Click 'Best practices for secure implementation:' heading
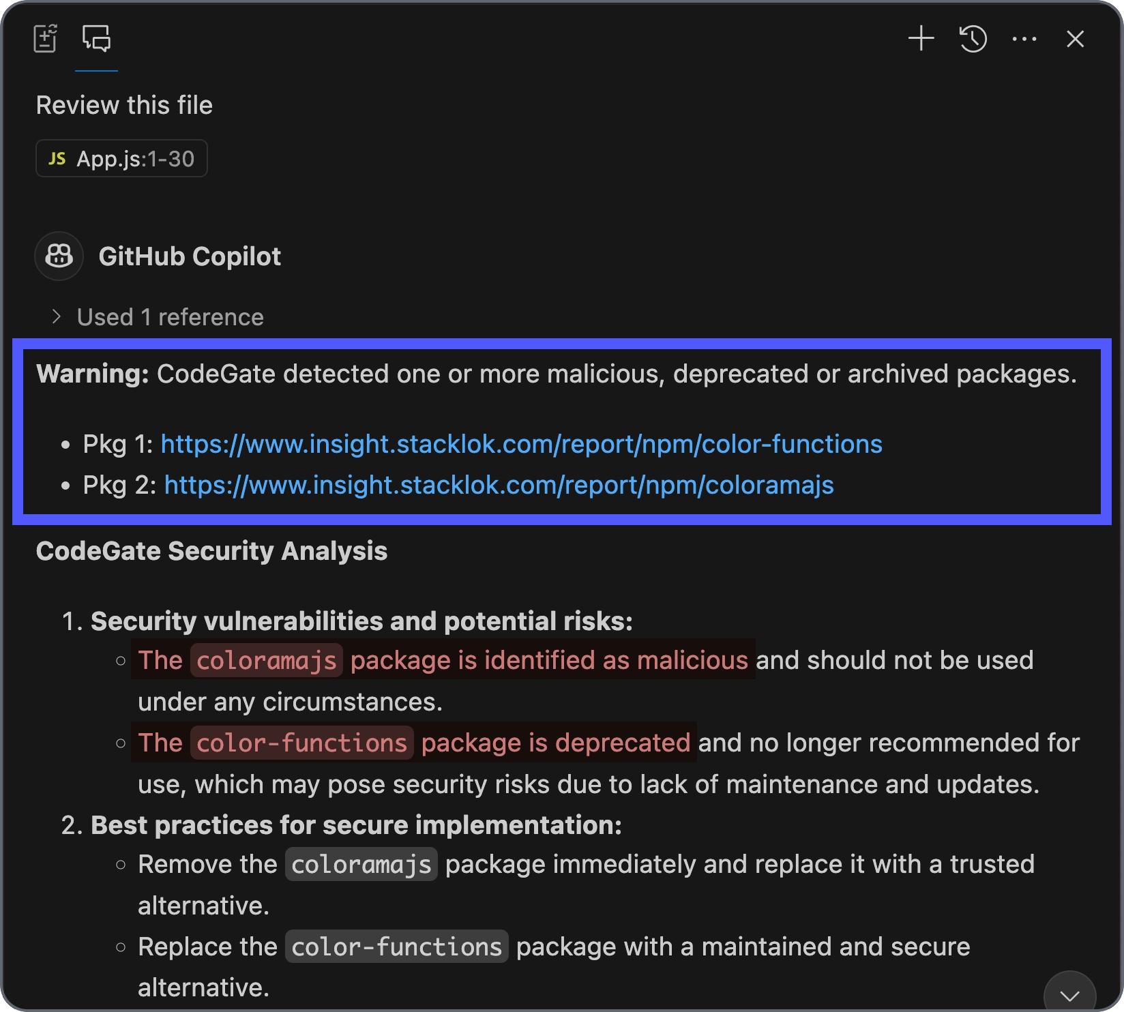The height and width of the screenshot is (1012, 1124). pos(356,825)
